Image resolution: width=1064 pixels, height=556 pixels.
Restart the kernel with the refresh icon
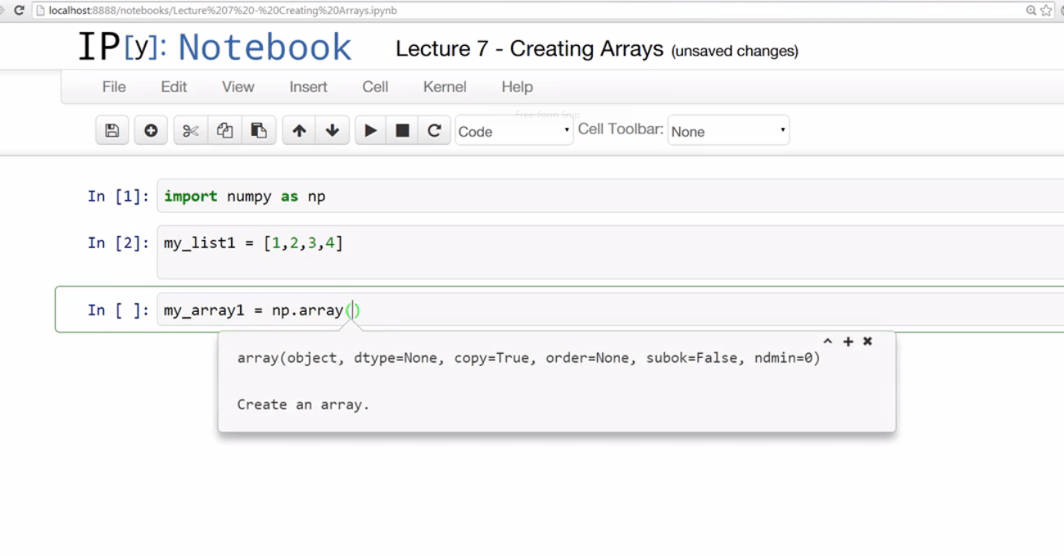click(x=434, y=130)
